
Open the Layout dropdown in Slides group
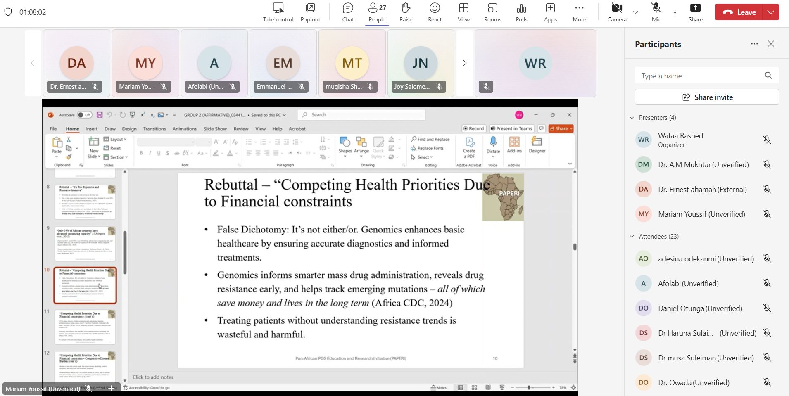[115, 140]
